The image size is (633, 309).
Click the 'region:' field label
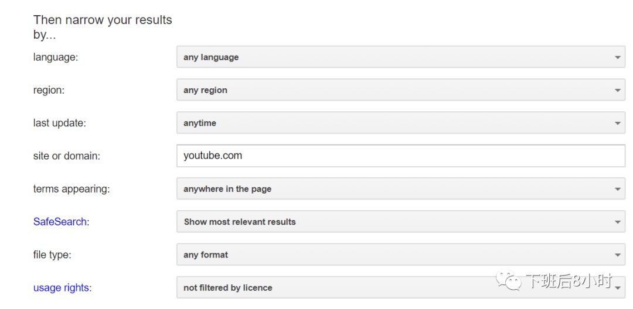[x=48, y=90]
